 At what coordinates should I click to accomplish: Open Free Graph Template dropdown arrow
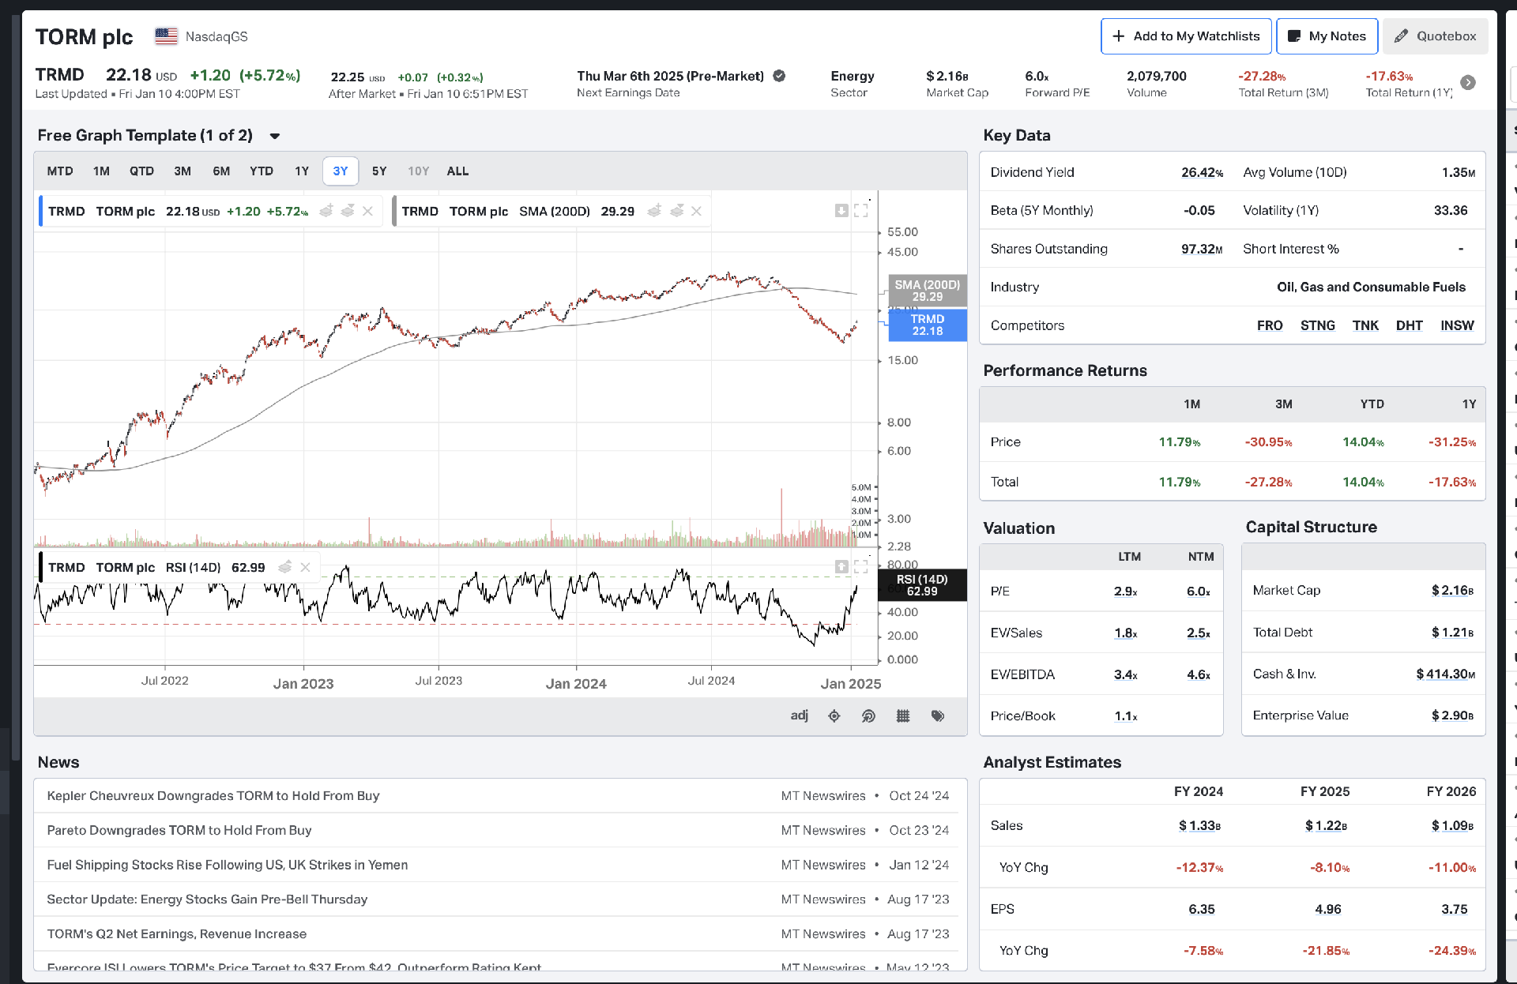tap(275, 136)
